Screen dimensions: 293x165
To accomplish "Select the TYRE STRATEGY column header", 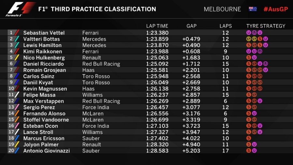I will (266, 26).
